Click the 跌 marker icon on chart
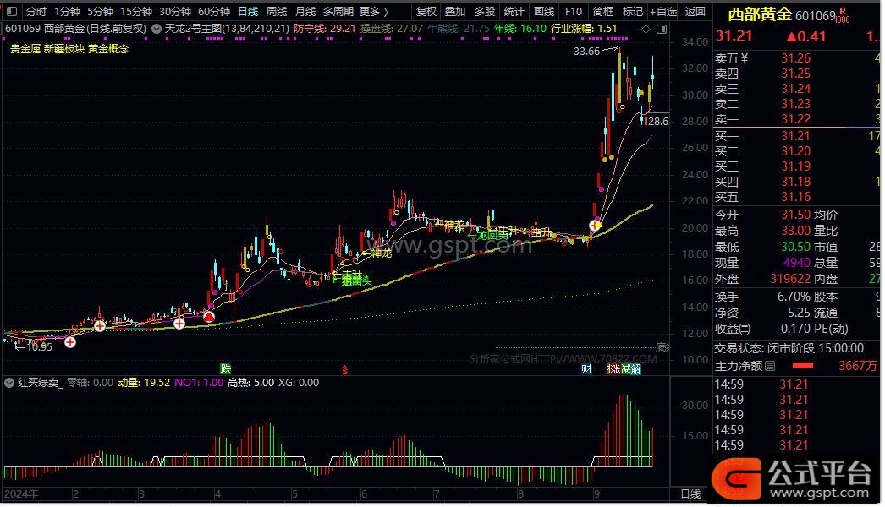885x507 pixels. coord(225,368)
